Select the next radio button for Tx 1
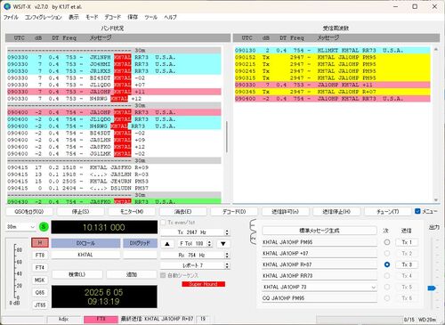 tap(387, 242)
